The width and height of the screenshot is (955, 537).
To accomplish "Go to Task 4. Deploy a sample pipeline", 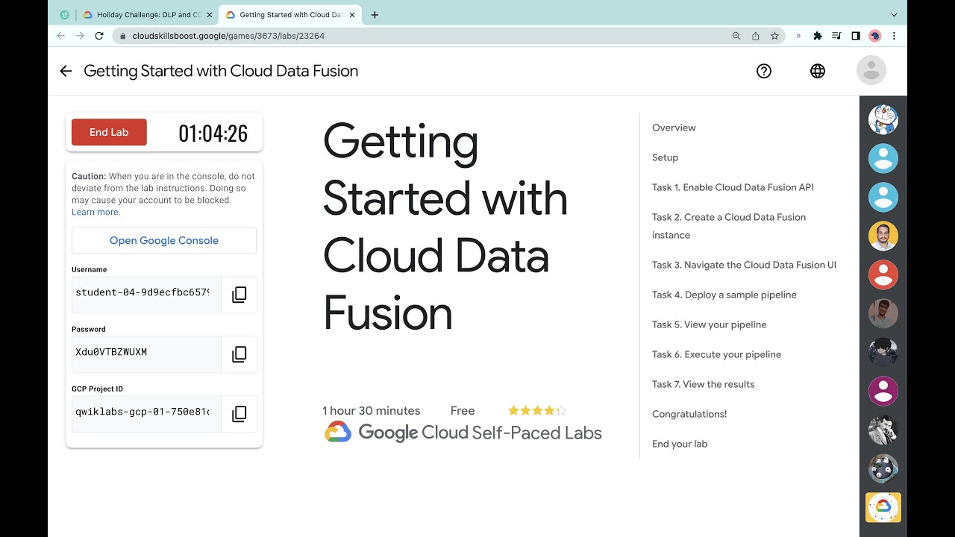I will pyautogui.click(x=724, y=295).
